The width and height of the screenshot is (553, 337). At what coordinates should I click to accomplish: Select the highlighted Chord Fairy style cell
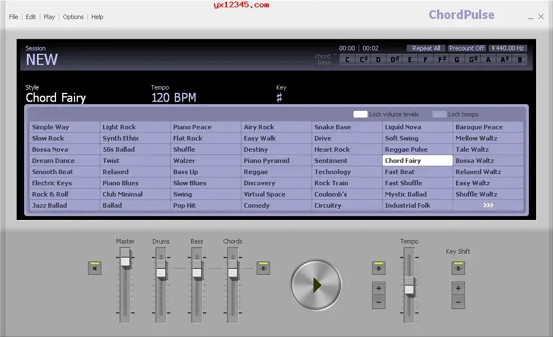pyautogui.click(x=417, y=161)
